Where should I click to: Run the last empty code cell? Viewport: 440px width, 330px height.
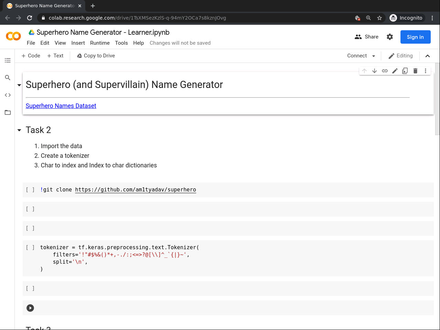click(30, 308)
